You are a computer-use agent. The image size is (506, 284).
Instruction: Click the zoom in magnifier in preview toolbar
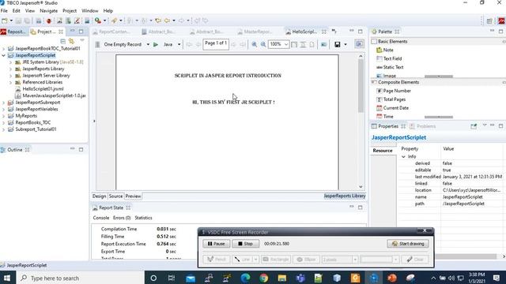(x=255, y=44)
